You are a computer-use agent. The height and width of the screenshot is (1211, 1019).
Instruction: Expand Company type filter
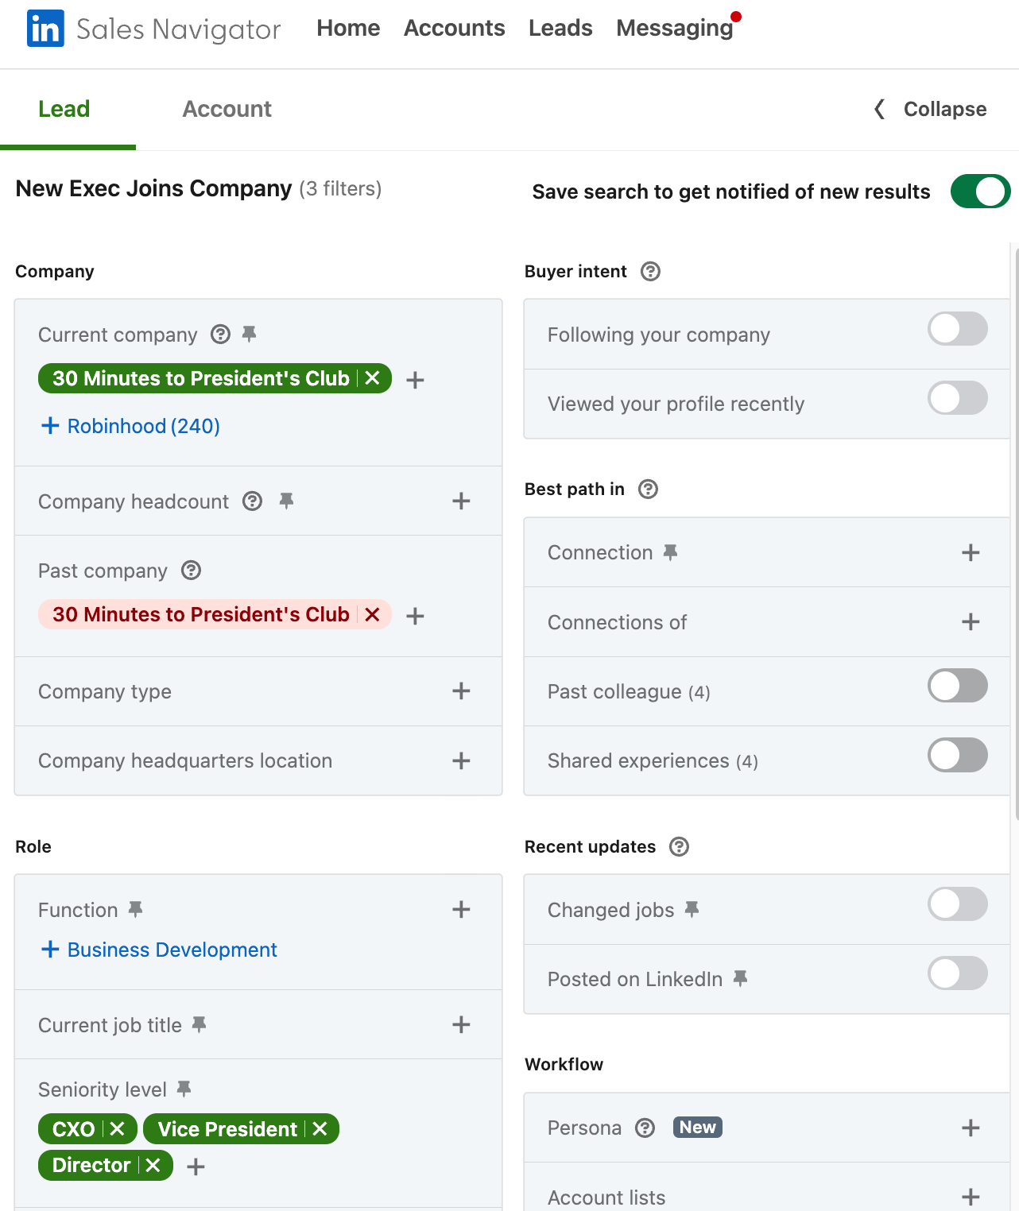click(x=461, y=691)
